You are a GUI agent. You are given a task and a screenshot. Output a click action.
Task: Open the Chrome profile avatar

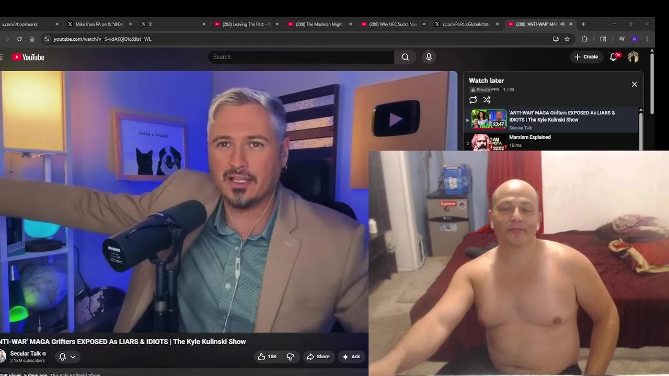pyautogui.click(x=635, y=39)
